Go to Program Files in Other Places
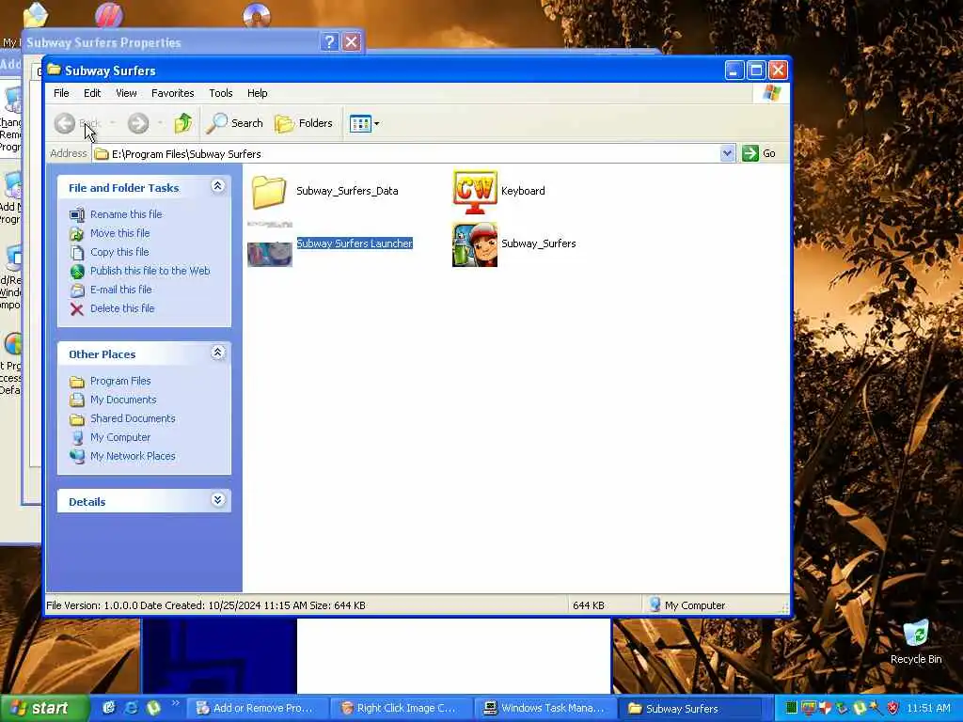This screenshot has width=963, height=722. coord(119,382)
